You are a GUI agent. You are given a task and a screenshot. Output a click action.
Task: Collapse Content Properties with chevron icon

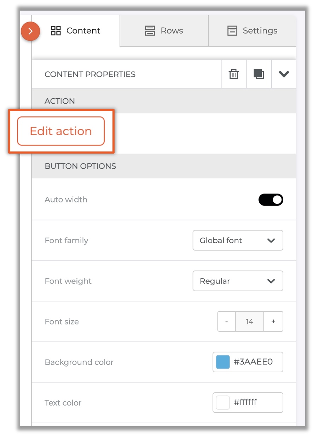[284, 74]
